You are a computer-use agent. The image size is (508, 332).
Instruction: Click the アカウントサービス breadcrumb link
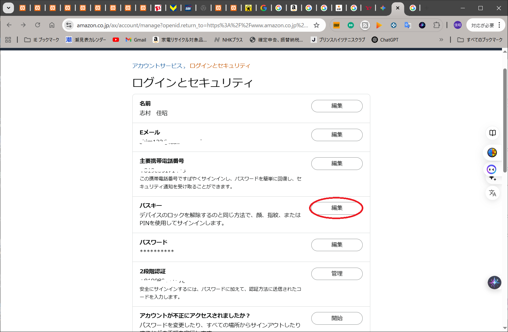tap(157, 66)
